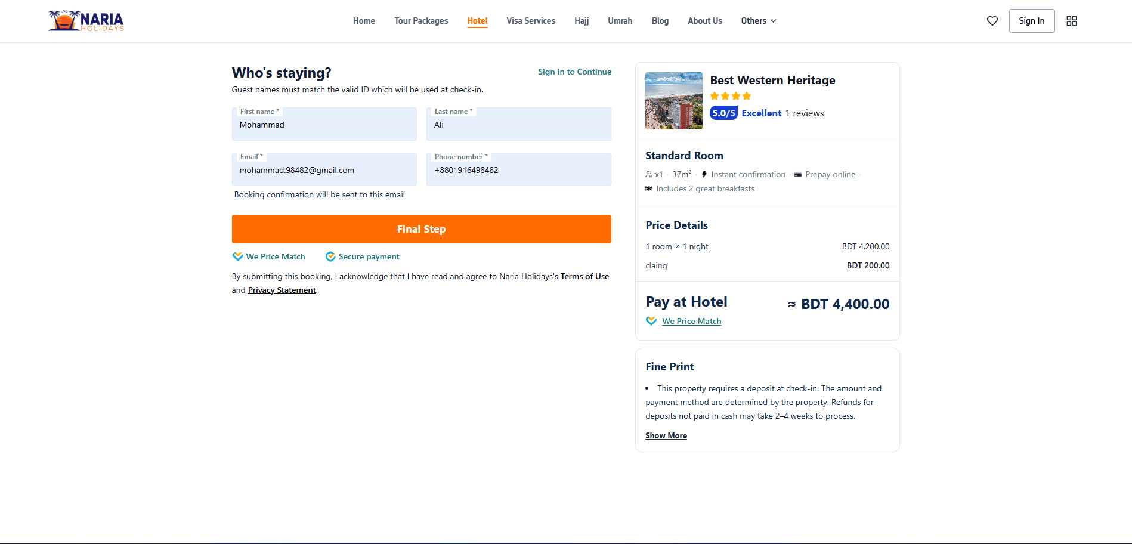Go to the Home menu item
Screen dimensions: 1132x544
[364, 21]
